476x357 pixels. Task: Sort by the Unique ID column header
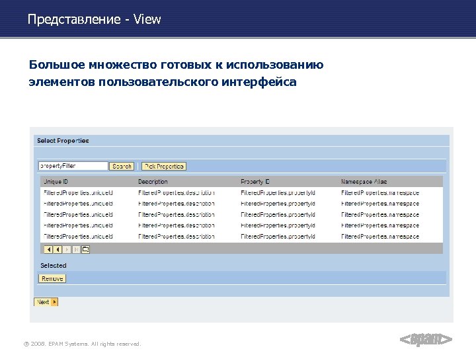pos(56,182)
